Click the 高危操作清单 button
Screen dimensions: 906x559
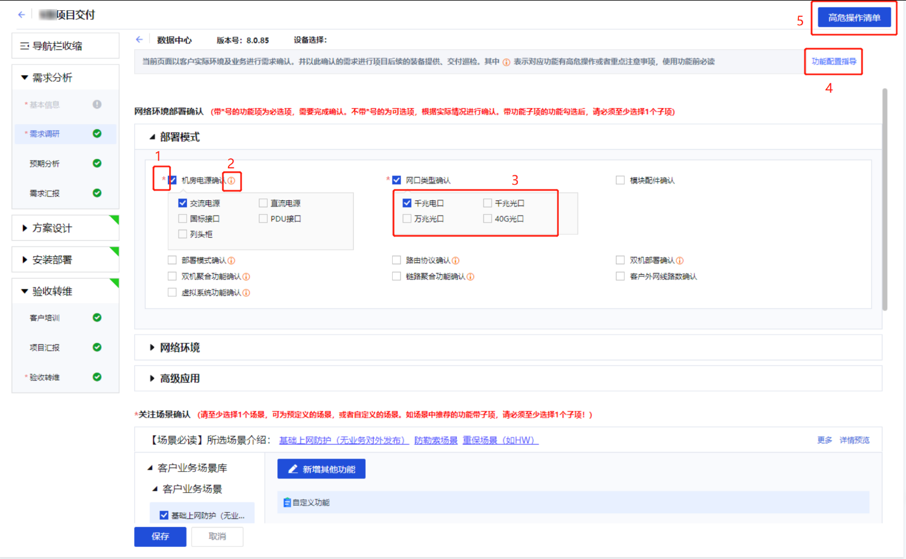[x=854, y=17]
